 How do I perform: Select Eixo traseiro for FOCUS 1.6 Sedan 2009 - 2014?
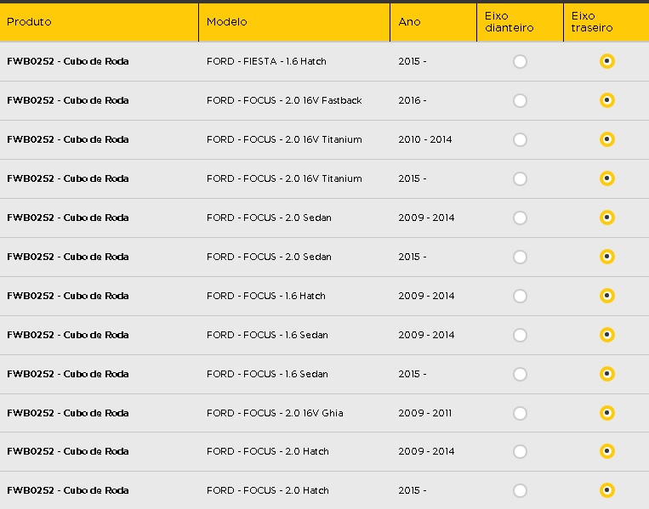point(606,335)
